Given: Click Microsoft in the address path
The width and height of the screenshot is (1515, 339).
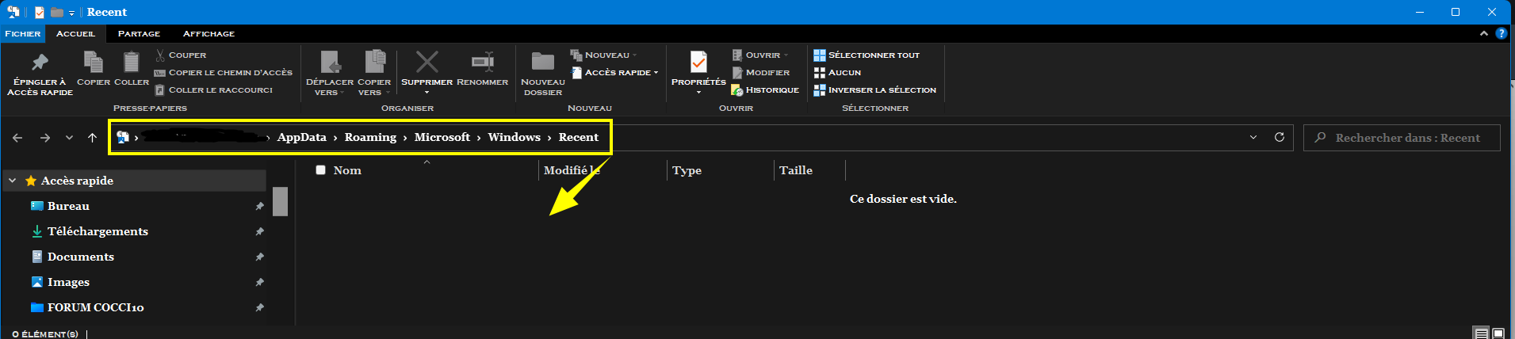Looking at the screenshot, I should pos(442,137).
